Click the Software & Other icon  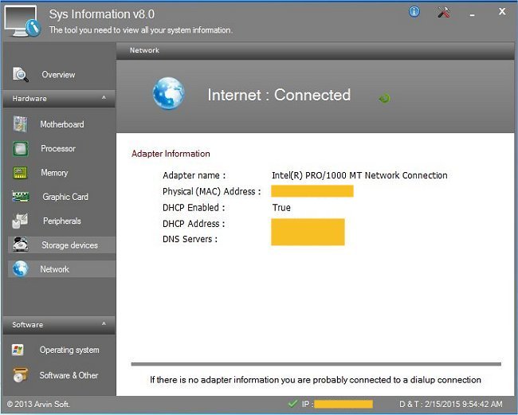click(x=21, y=375)
